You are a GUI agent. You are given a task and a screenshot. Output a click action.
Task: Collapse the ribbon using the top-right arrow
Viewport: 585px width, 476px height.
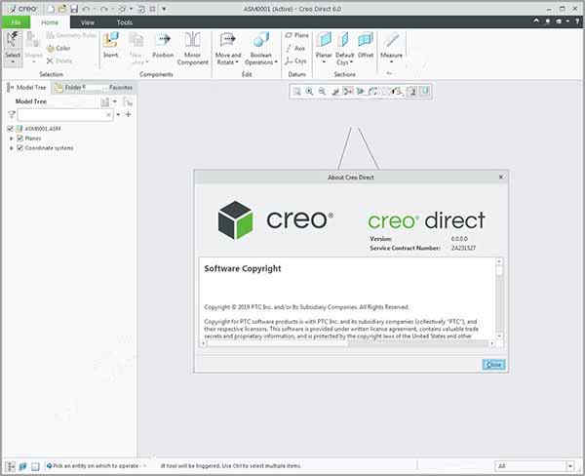click(x=536, y=21)
